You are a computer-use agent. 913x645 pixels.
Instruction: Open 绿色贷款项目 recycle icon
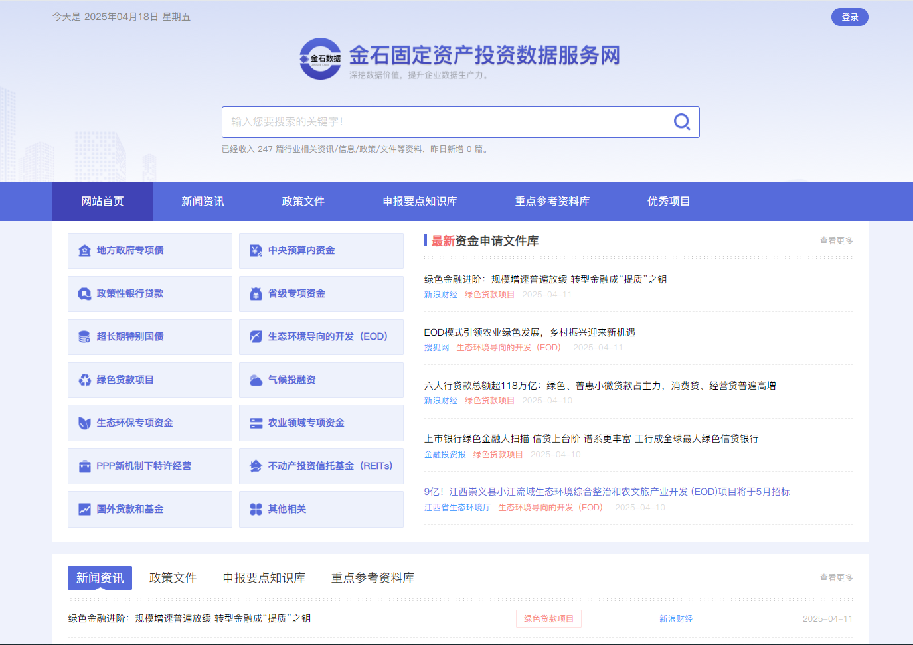(84, 380)
